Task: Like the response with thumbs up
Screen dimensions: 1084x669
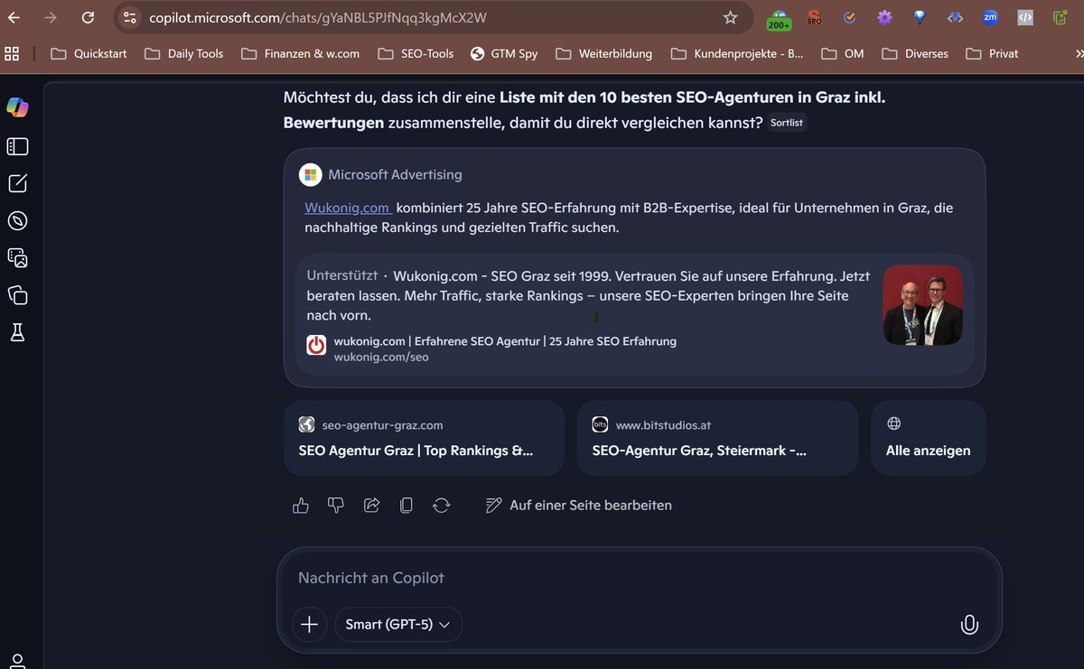Action: 301,506
